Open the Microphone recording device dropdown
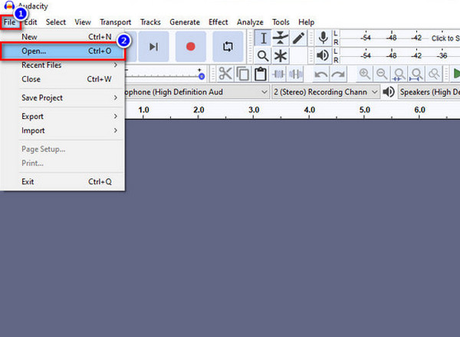Viewport: 460px width, 337px height. pyautogui.click(x=197, y=92)
